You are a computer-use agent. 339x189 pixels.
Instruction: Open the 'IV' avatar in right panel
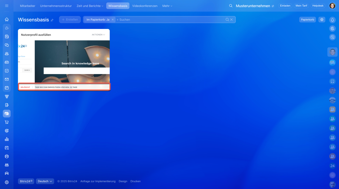click(332, 175)
